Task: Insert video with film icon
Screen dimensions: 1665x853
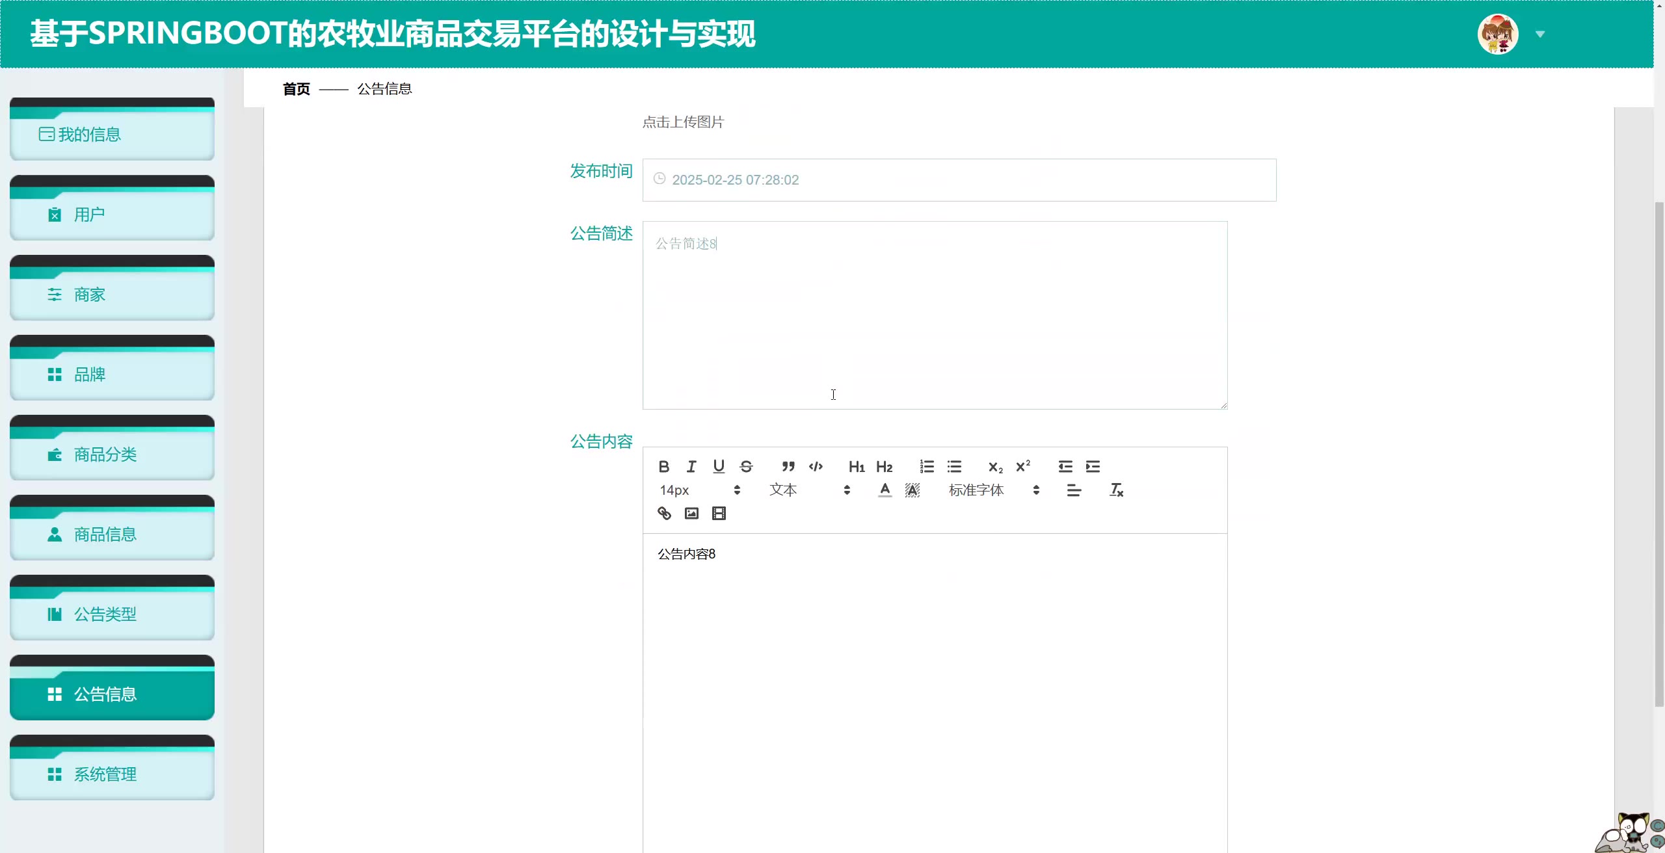Action: coord(719,514)
